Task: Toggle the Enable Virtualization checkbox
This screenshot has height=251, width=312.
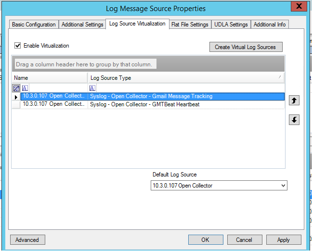Action: click(18, 46)
